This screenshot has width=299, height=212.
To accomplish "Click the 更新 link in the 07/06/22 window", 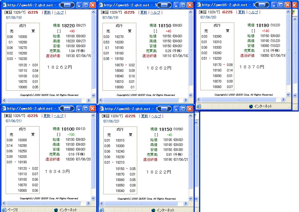I will point(144,116).
